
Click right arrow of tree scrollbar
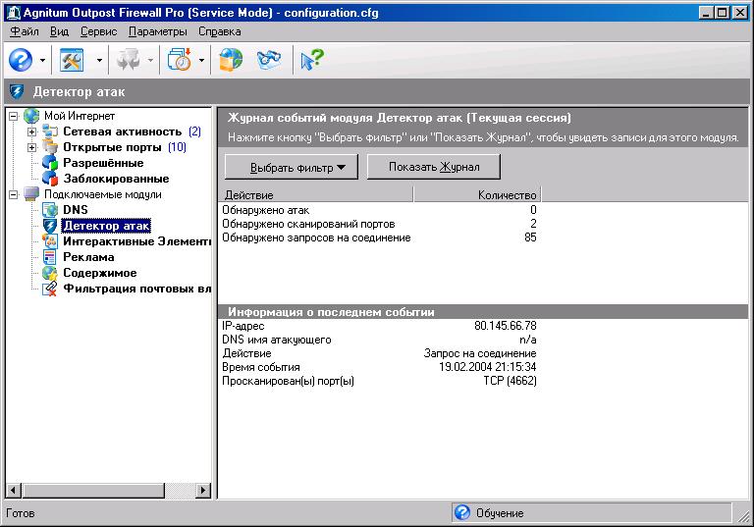[203, 491]
